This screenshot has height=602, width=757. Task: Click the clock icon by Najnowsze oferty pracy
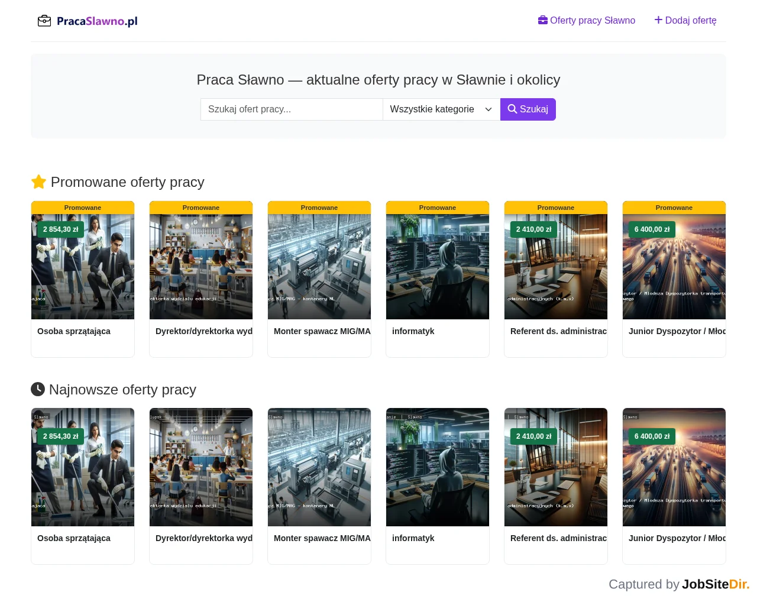[x=38, y=389]
